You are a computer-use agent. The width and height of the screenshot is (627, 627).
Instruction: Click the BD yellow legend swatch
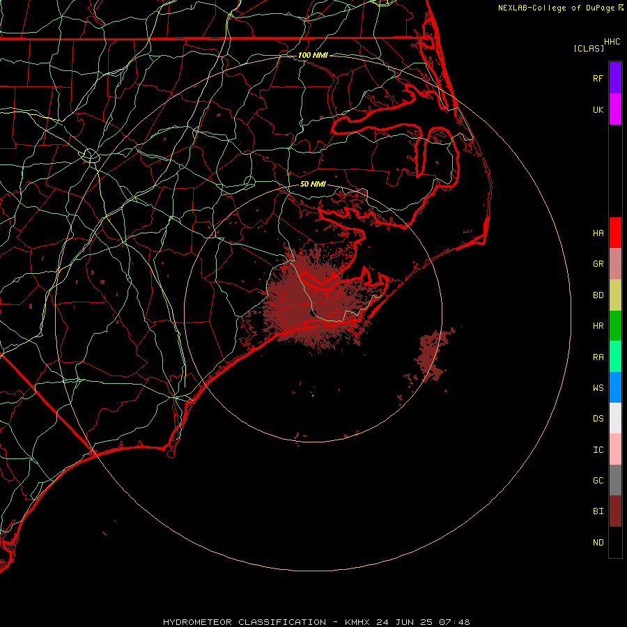(615, 295)
